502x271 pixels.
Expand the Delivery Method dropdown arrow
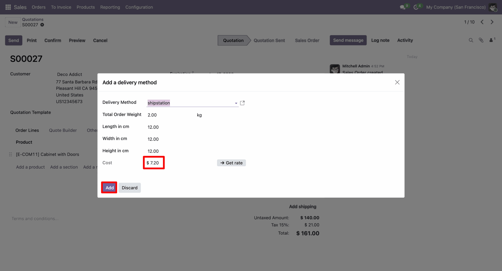point(236,103)
